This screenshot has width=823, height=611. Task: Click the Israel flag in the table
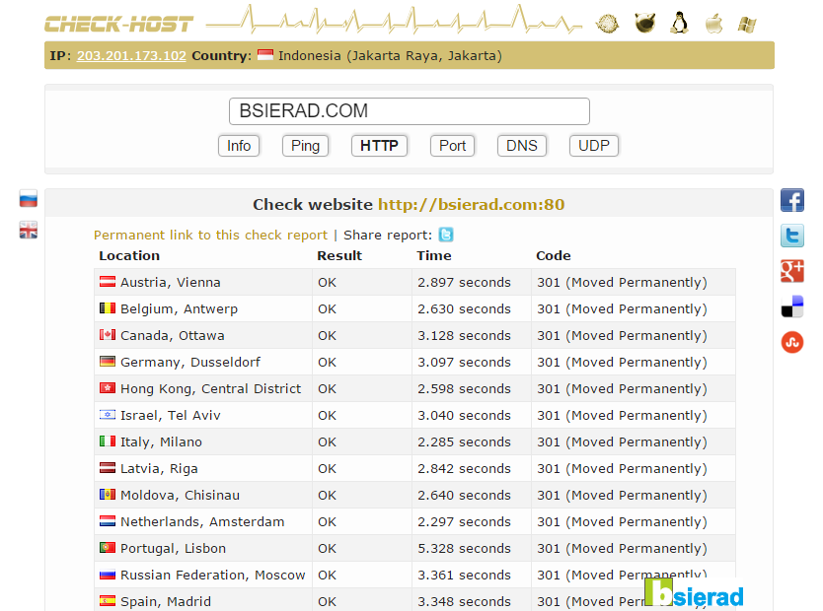point(108,415)
